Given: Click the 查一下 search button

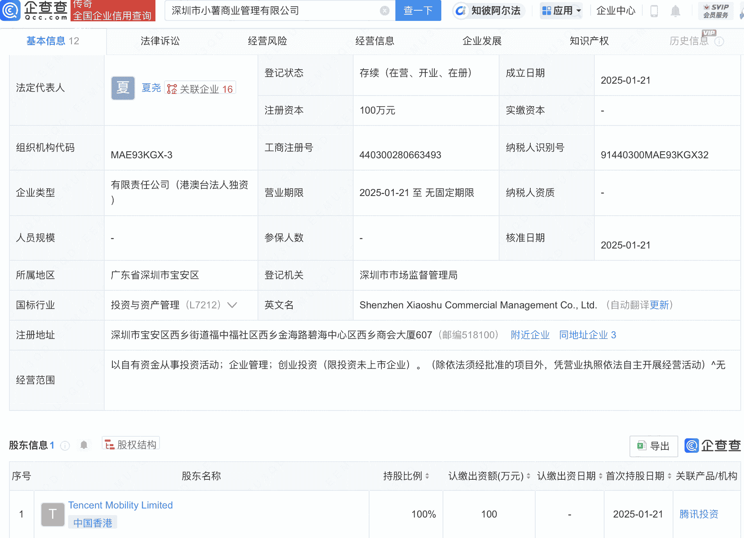Looking at the screenshot, I should pos(418,11).
